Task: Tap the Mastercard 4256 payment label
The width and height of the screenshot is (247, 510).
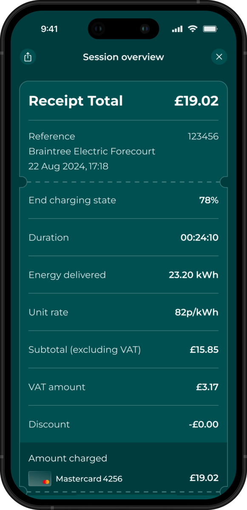Action: pyautogui.click(x=89, y=479)
